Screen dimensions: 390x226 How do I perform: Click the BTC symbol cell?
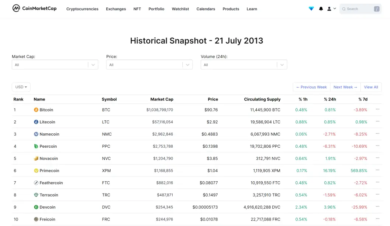(106, 110)
